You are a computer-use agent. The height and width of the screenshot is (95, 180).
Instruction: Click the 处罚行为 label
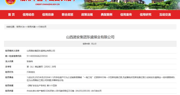(x=9, y=72)
